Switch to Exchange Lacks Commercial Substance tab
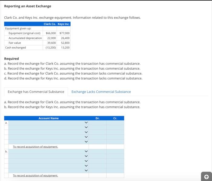This screenshot has height=181, width=212. tap(101, 92)
